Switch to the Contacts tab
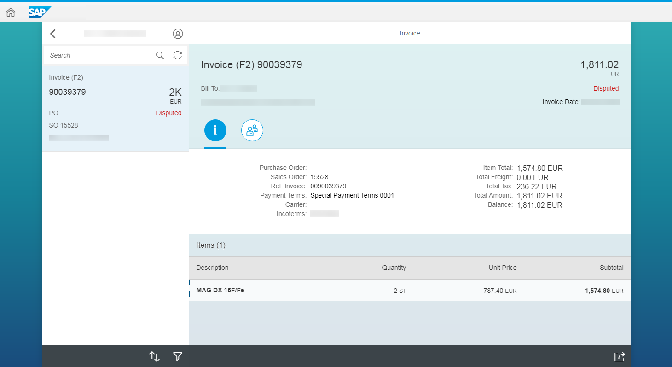 click(x=252, y=131)
